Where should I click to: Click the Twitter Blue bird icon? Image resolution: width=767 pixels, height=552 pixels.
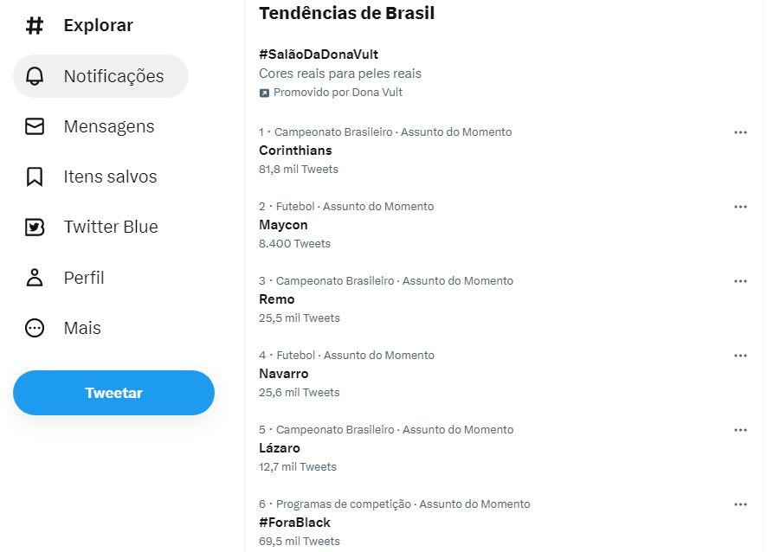click(35, 227)
